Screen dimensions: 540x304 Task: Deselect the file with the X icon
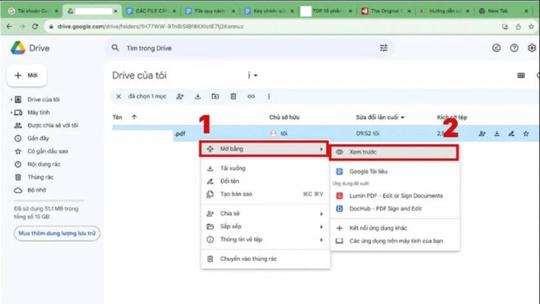118,96
